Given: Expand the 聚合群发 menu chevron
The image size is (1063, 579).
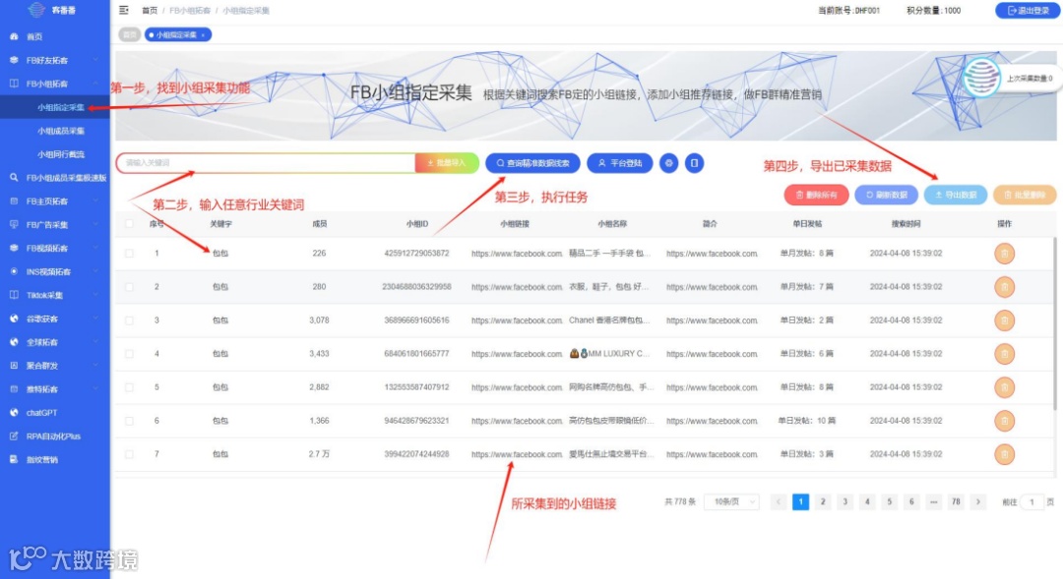Looking at the screenshot, I should click(95, 366).
